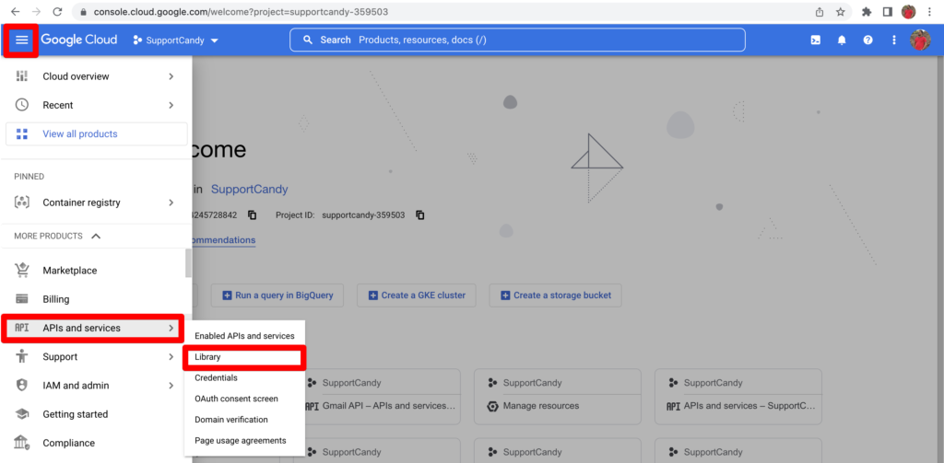
Task: Open the browser extensions puzzle icon
Action: point(867,11)
